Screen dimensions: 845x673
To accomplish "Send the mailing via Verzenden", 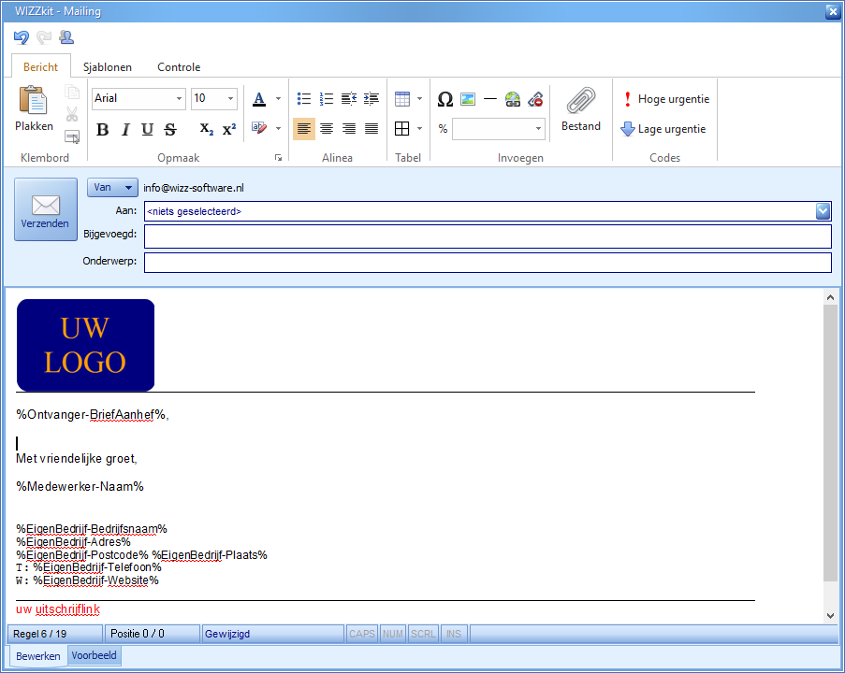I will [x=45, y=209].
